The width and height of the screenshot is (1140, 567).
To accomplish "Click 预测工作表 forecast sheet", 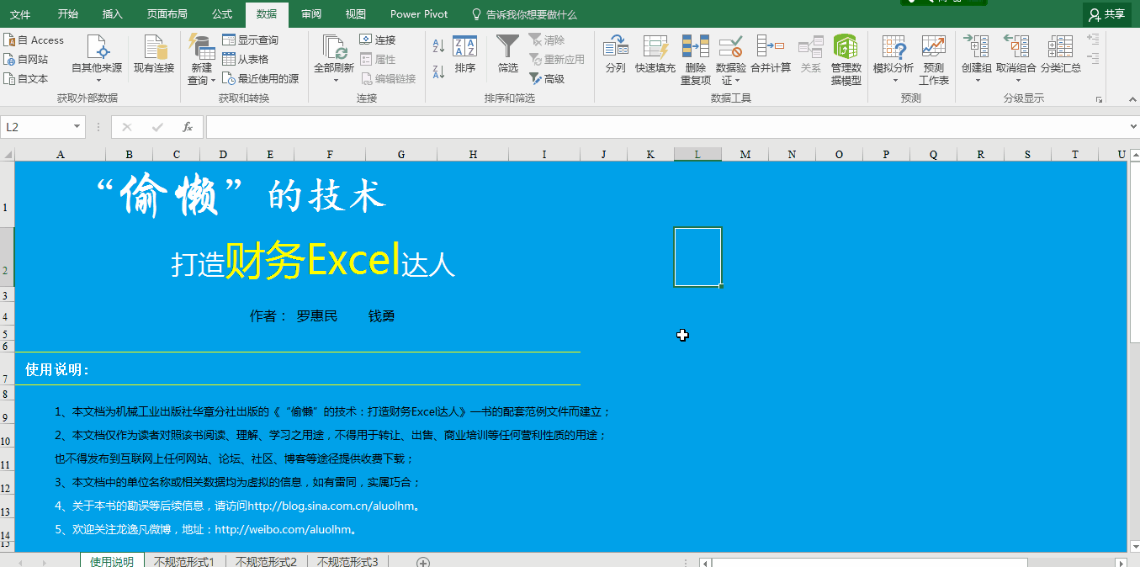I will [934, 59].
